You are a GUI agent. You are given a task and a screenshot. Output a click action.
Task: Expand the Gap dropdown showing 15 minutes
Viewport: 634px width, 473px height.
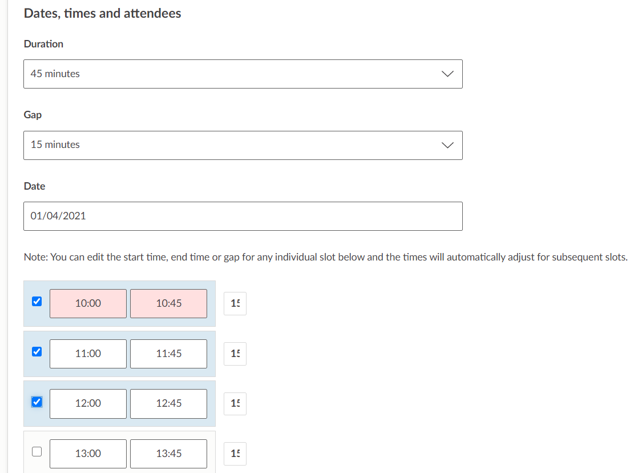click(243, 145)
